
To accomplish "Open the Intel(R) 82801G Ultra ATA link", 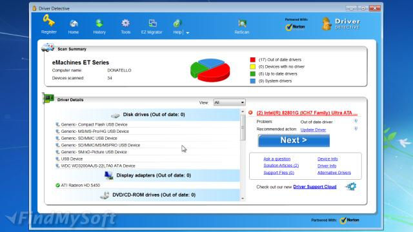I will [307, 113].
